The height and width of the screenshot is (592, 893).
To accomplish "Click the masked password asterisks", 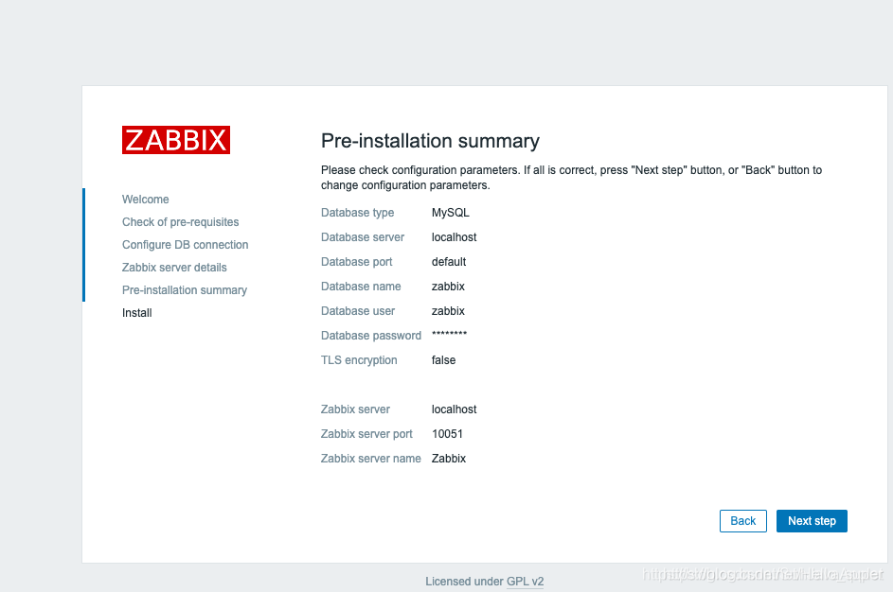I will point(450,334).
